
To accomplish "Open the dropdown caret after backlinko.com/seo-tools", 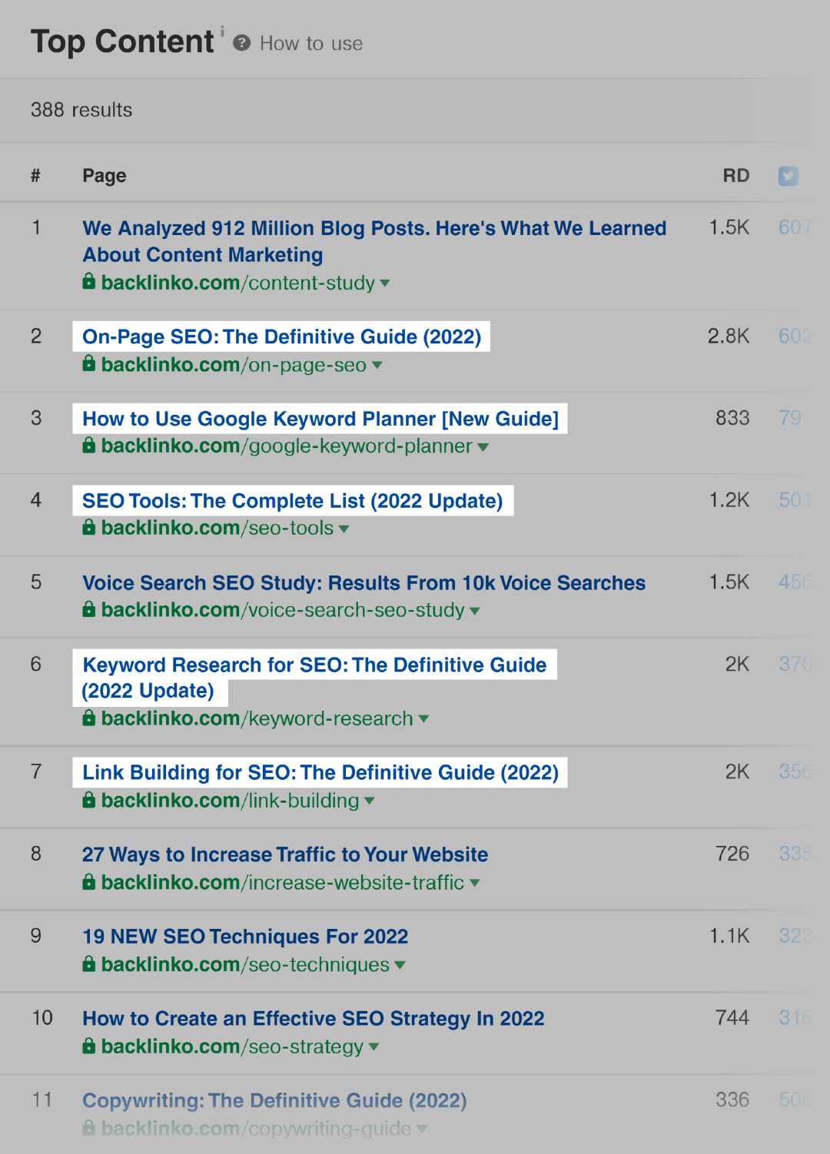I will coord(344,529).
